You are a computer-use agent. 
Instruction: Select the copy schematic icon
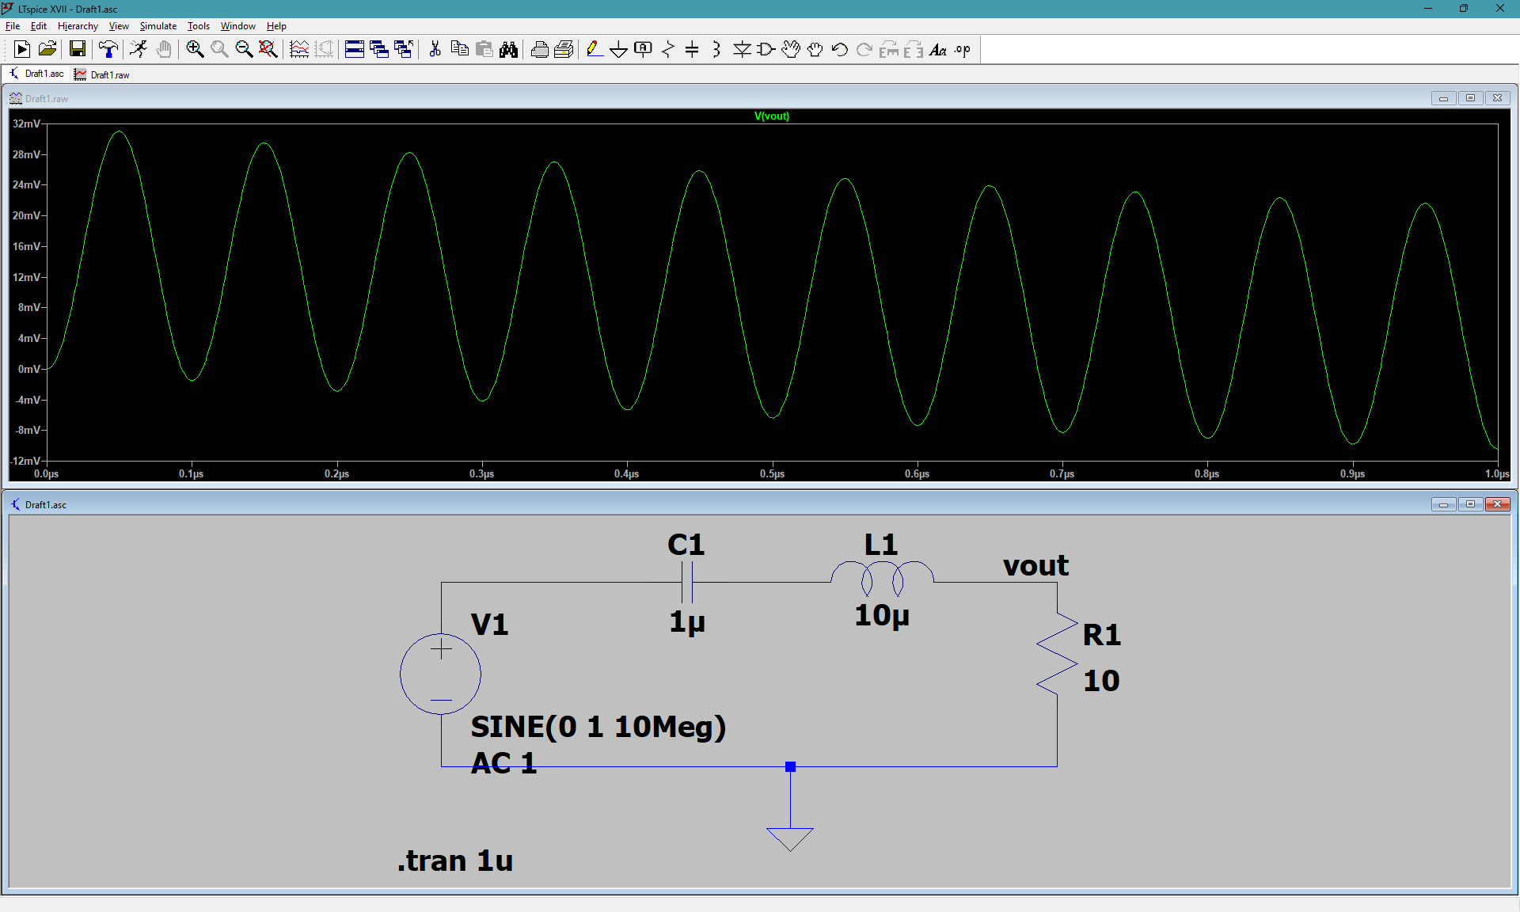click(x=457, y=49)
